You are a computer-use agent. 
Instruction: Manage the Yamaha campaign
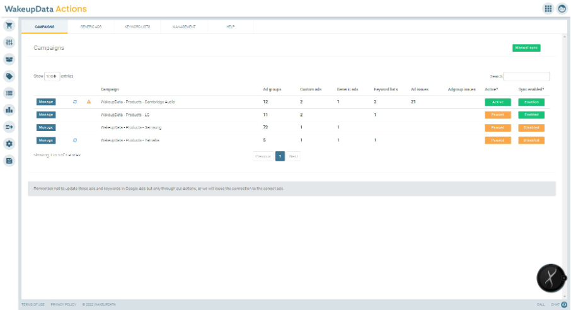46,141
